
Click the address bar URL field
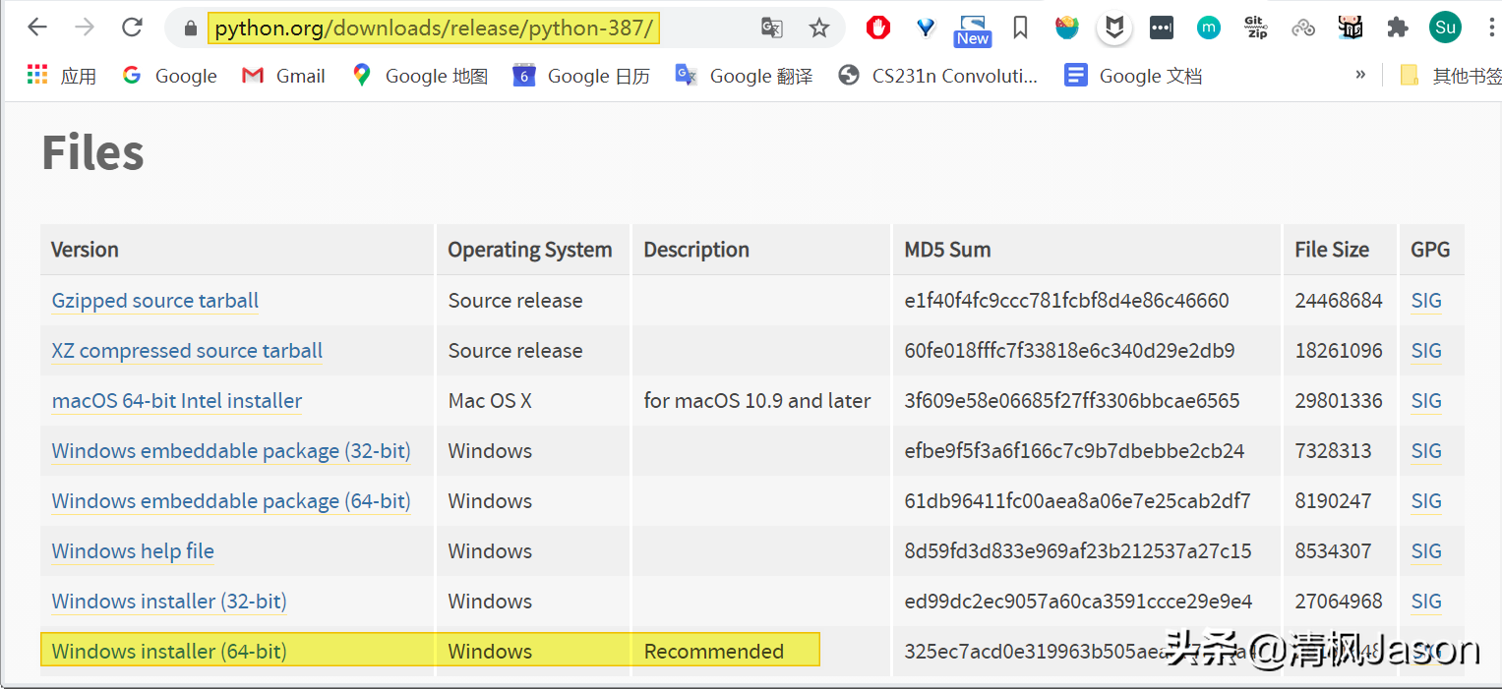(433, 29)
